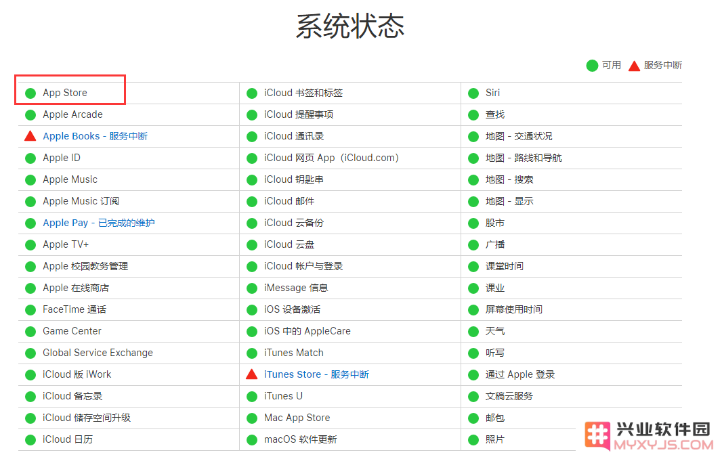The width and height of the screenshot is (722, 461).
Task: Select the 屏幕使用时间 entry
Action: click(x=514, y=309)
